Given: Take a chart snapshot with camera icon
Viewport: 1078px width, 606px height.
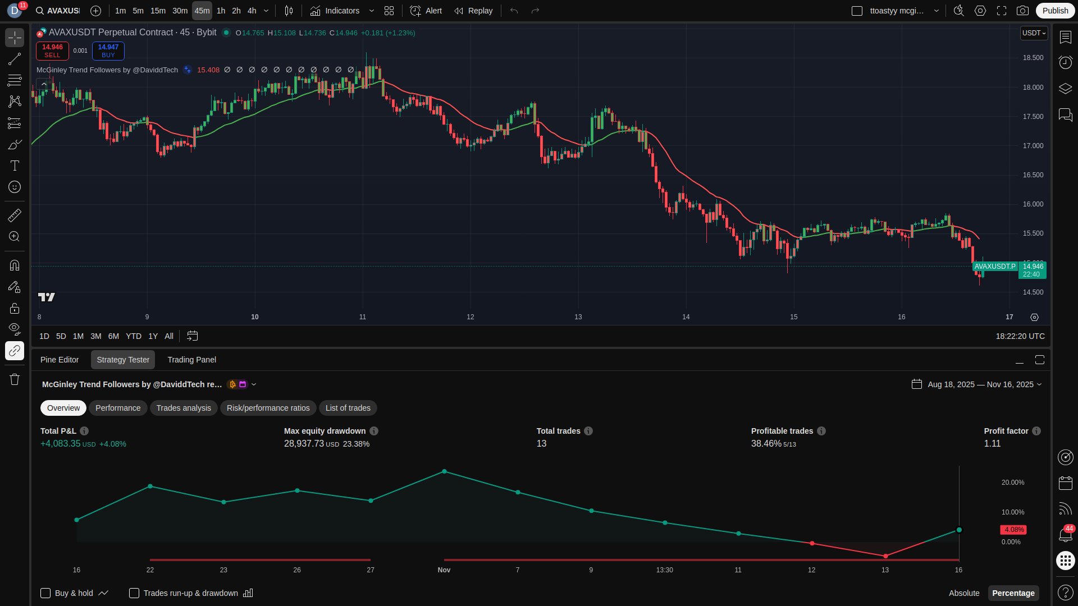Looking at the screenshot, I should [1023, 11].
